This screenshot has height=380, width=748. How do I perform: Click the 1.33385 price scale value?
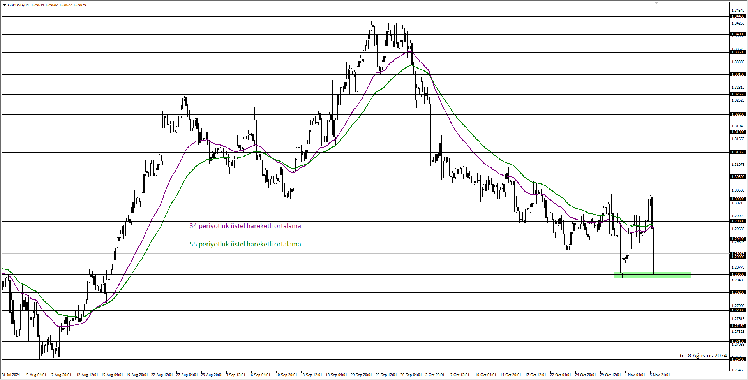(x=738, y=62)
